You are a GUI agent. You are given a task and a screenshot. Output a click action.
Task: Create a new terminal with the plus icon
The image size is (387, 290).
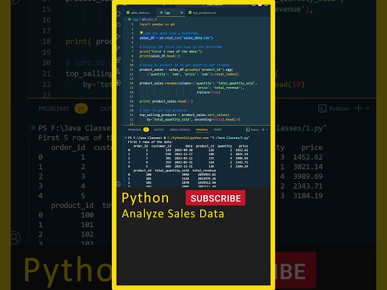263,129
